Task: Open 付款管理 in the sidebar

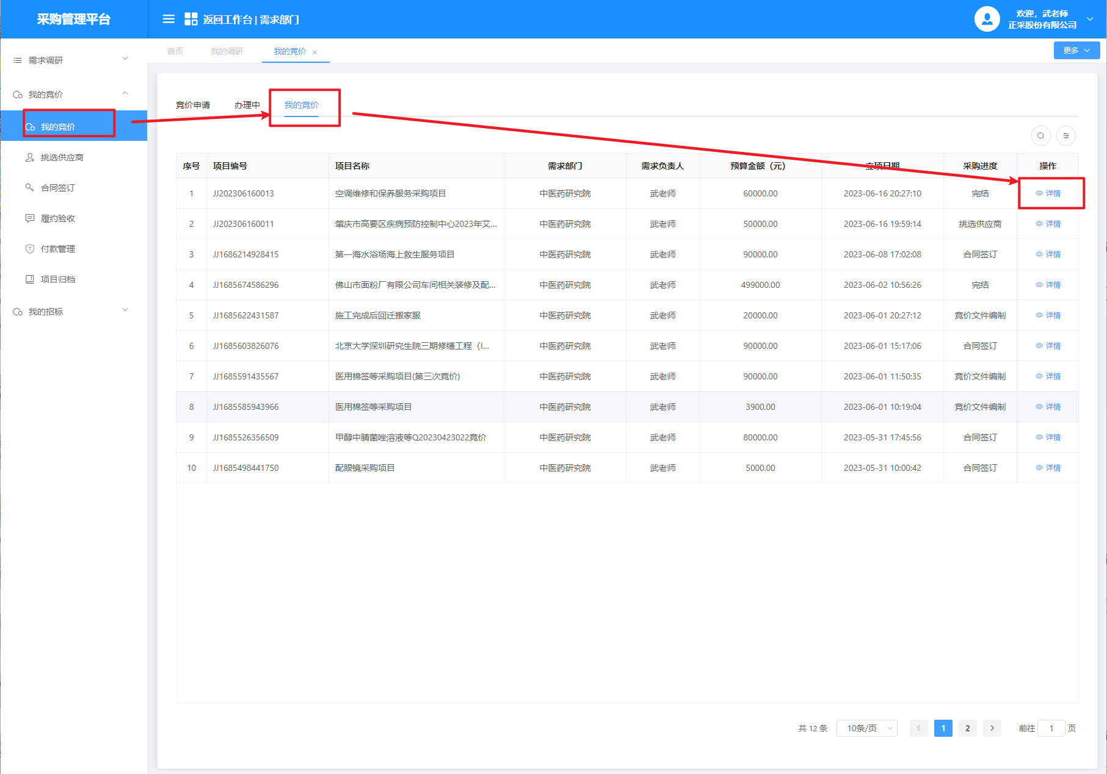Action: pyautogui.click(x=57, y=249)
